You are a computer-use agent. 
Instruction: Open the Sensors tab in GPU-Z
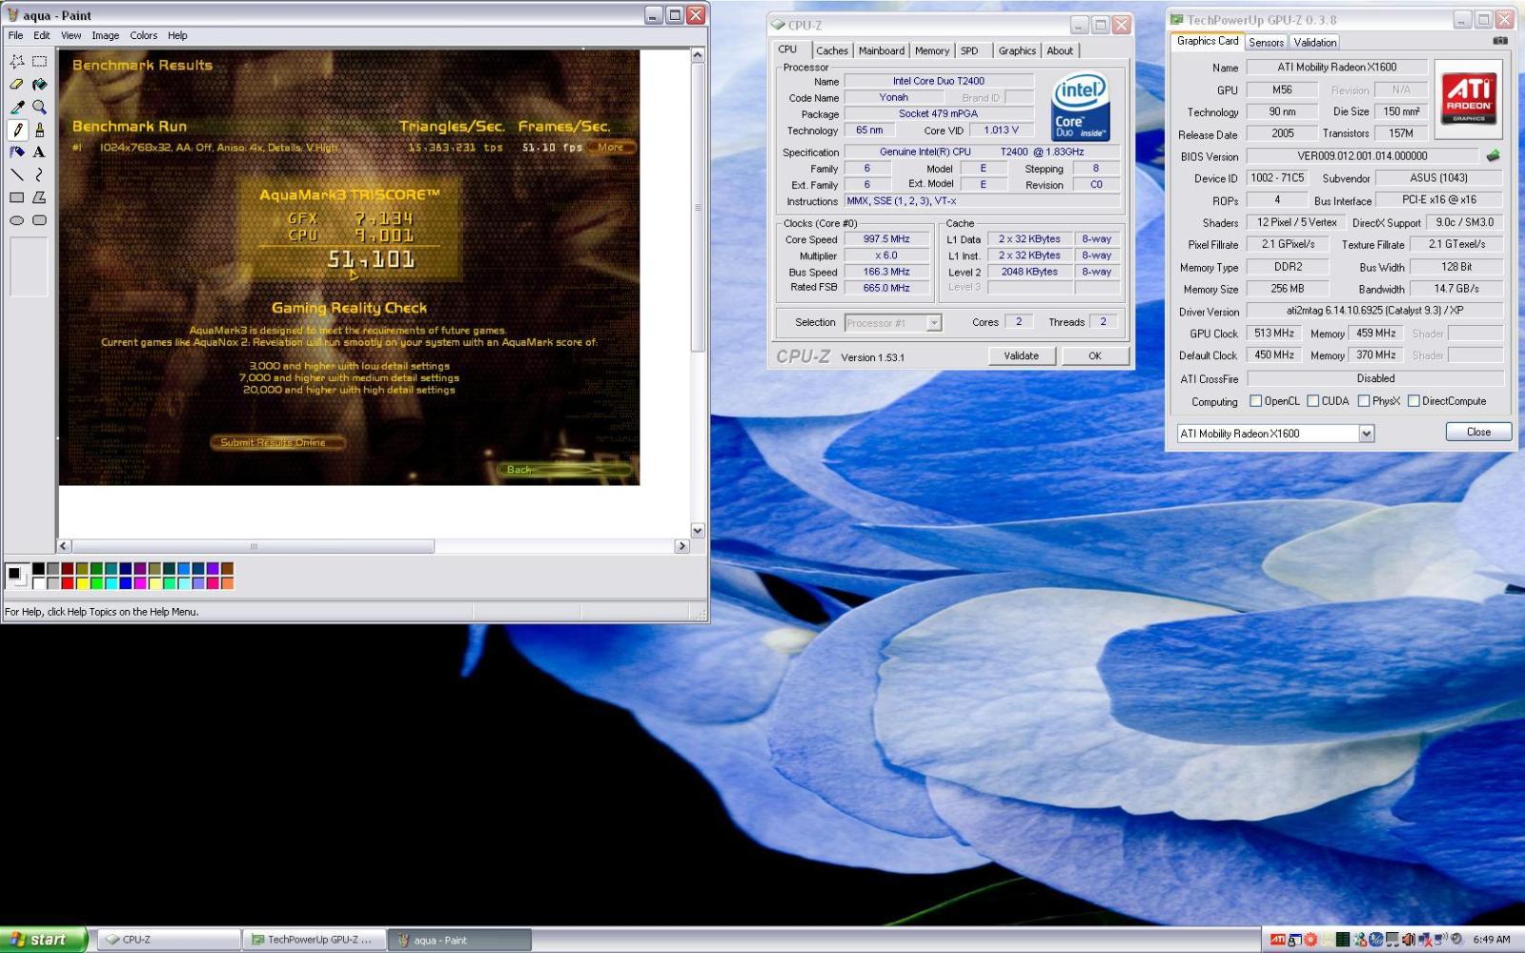[1266, 42]
